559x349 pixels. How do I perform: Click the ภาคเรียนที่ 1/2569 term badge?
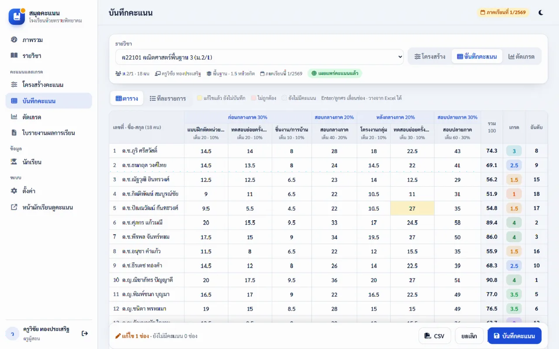click(503, 13)
